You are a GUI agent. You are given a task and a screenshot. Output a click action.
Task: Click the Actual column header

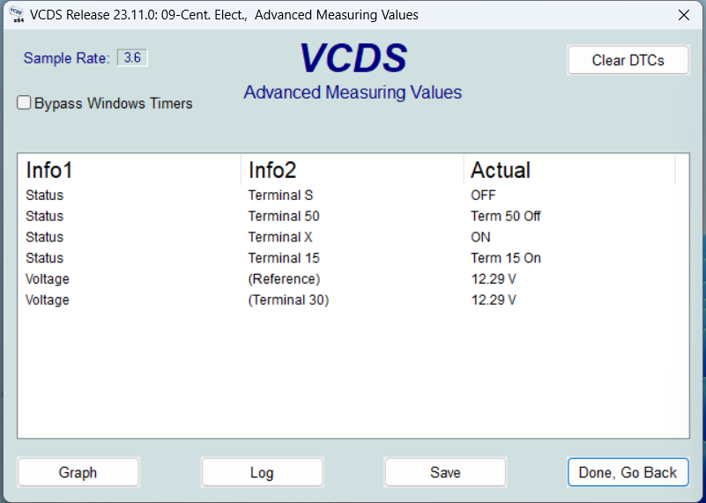click(569, 170)
